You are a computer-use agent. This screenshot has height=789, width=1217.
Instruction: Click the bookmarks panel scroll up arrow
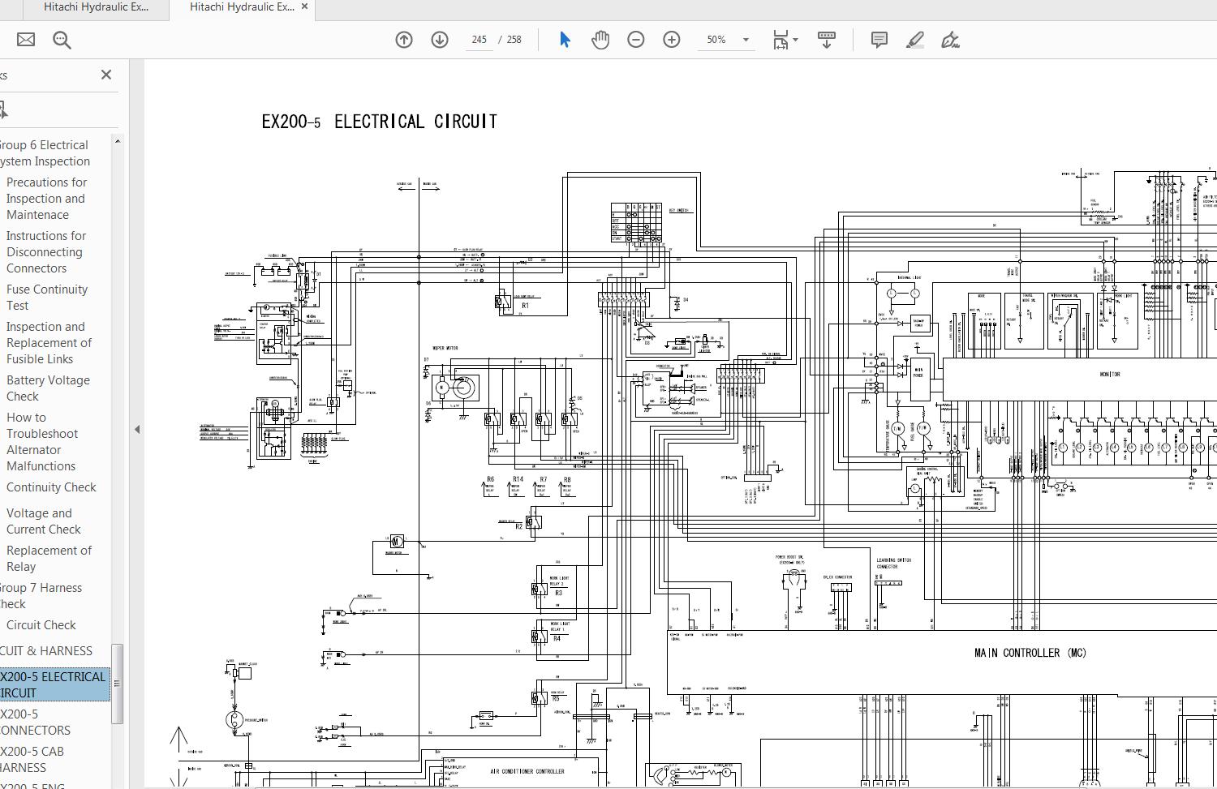coord(118,141)
